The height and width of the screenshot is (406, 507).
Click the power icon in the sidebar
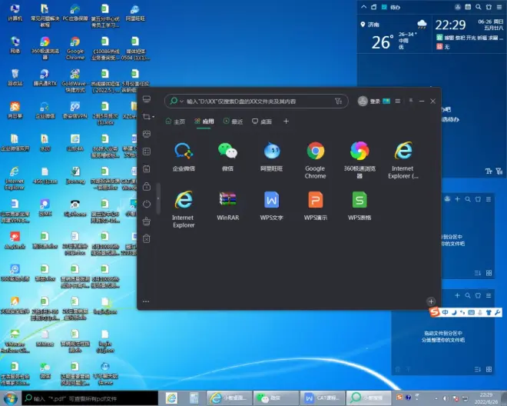click(147, 204)
